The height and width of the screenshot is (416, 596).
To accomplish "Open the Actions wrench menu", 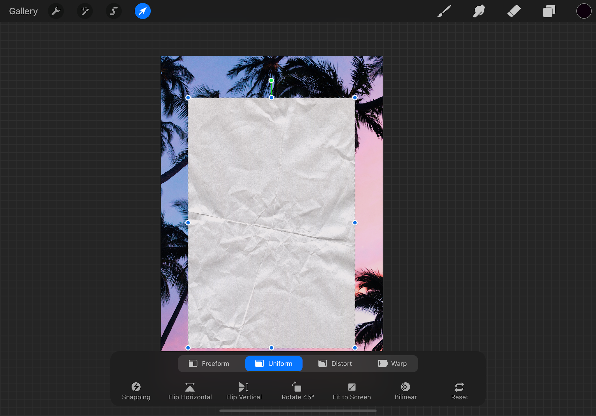I will [x=56, y=11].
